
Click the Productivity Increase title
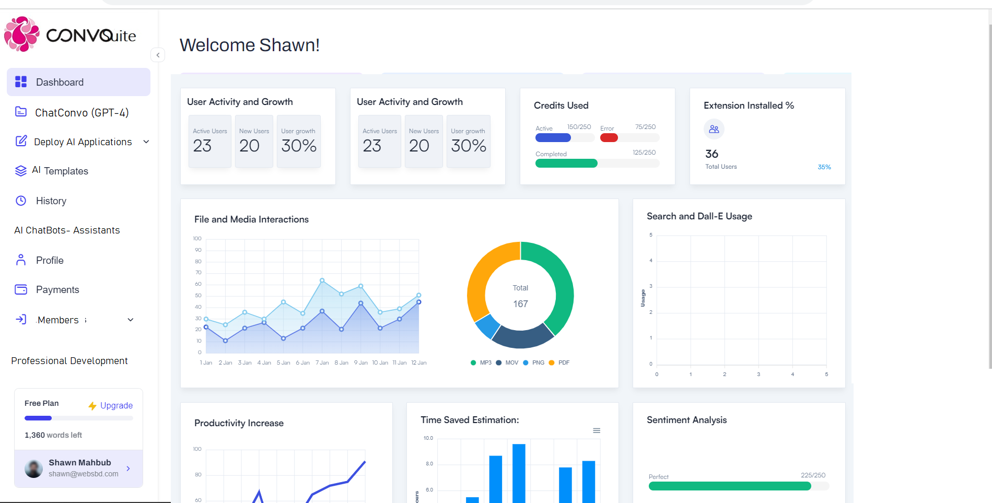tap(239, 423)
